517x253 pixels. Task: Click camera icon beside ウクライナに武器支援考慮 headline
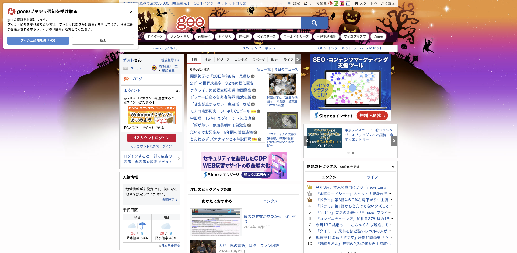click(254, 90)
